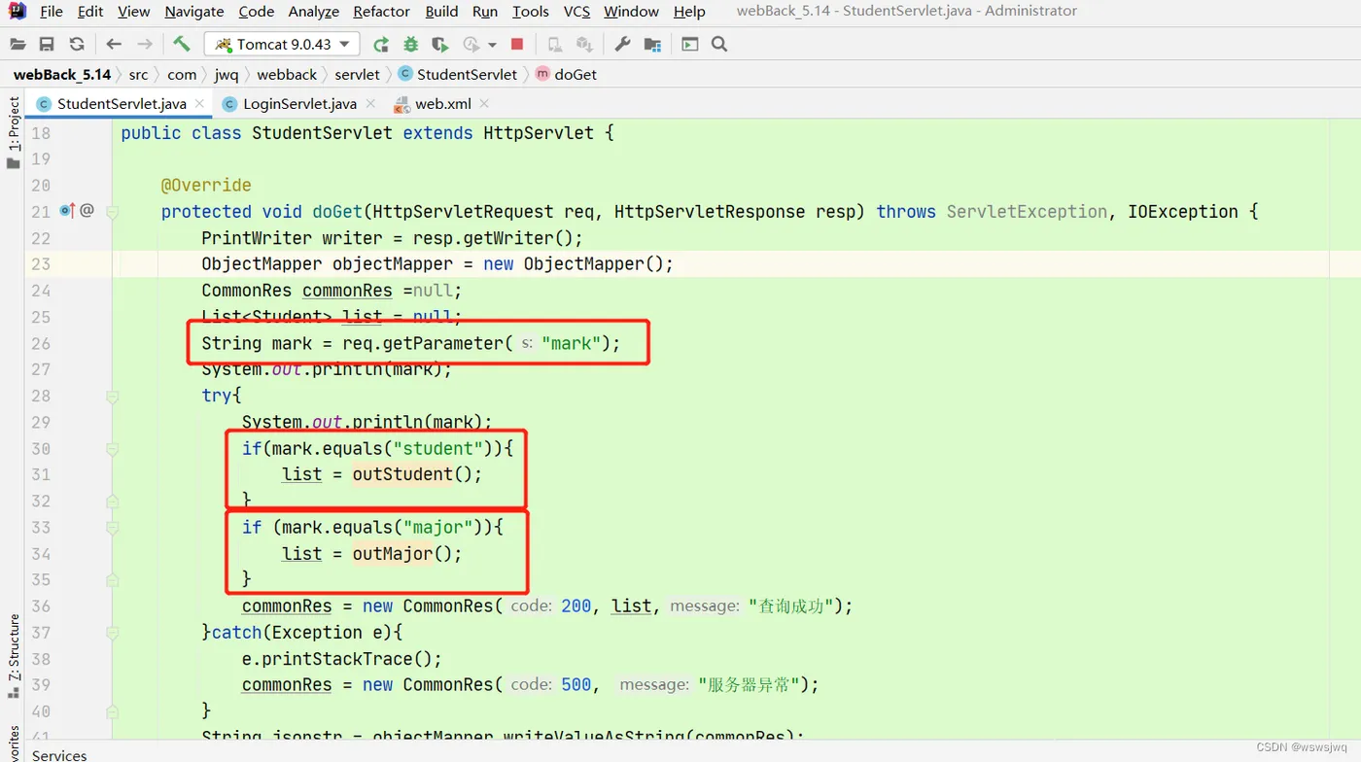Click the Save All toolbar icon
1361x762 pixels.
click(x=47, y=44)
